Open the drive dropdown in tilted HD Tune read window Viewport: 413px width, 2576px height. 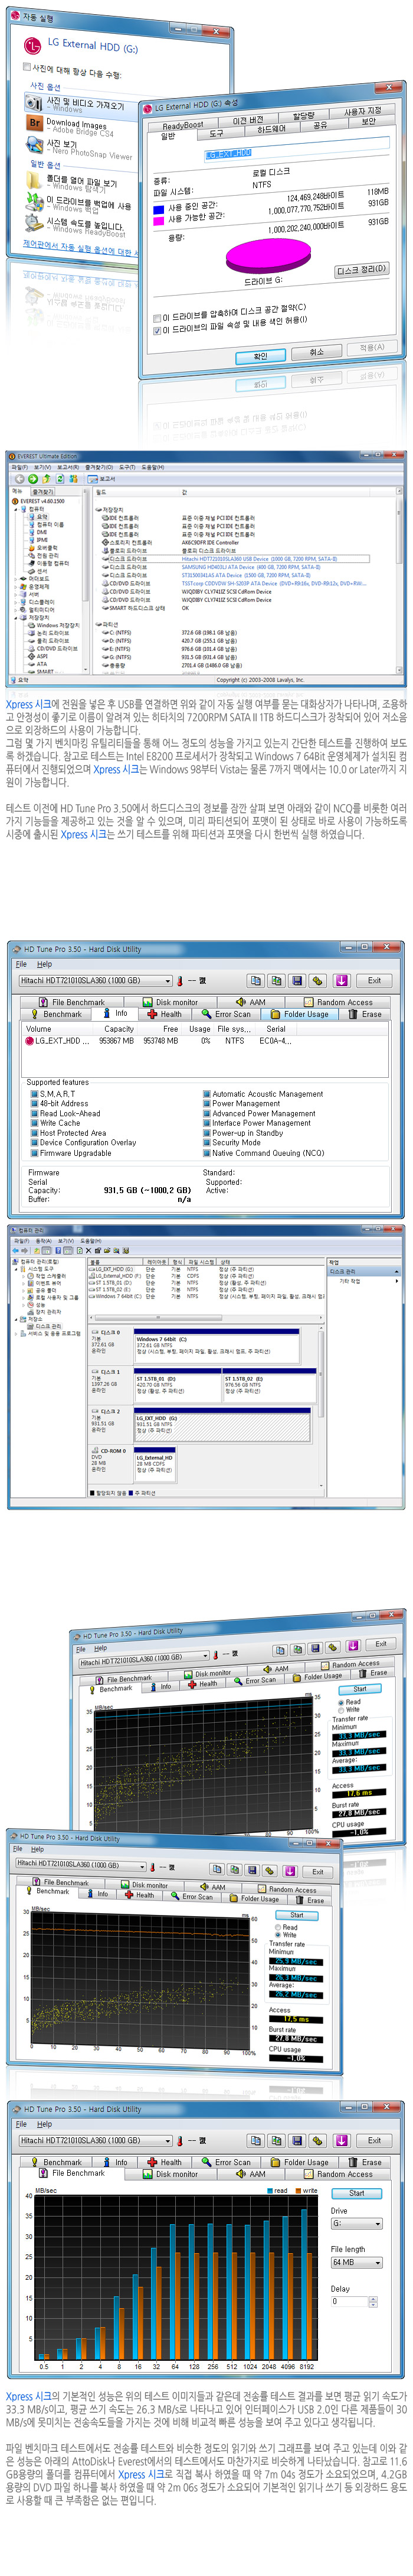(x=145, y=1658)
